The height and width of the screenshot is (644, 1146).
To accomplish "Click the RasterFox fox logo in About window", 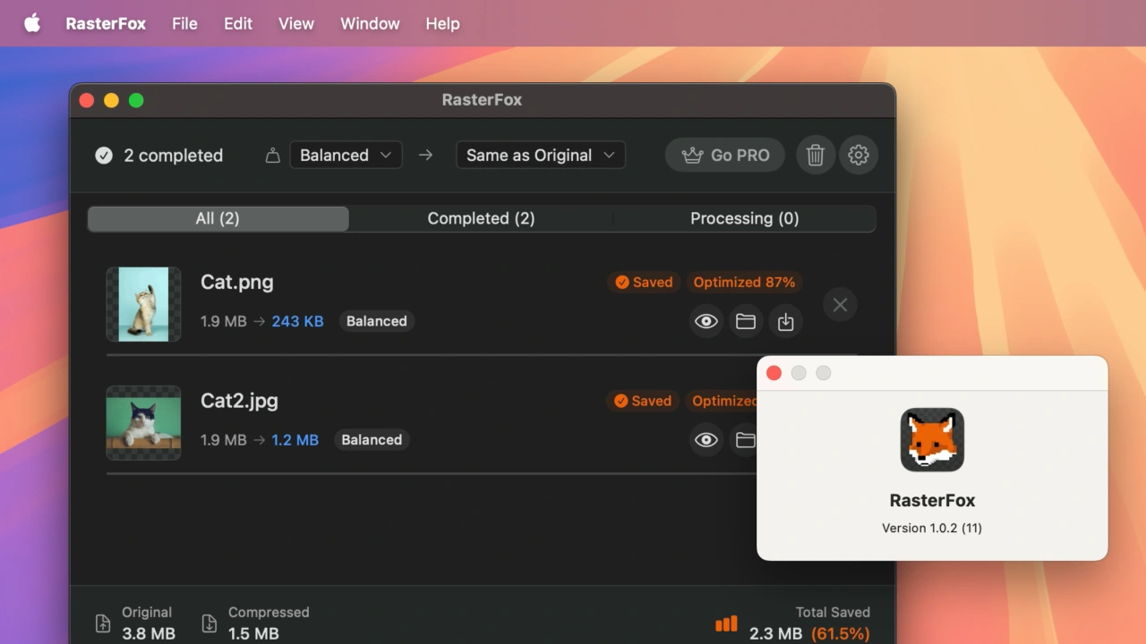I will coord(932,439).
